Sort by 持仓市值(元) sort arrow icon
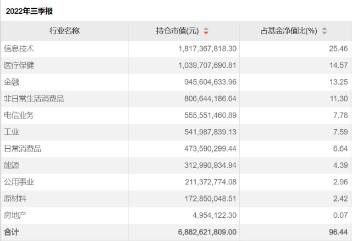352x241 pixels. tap(206, 31)
